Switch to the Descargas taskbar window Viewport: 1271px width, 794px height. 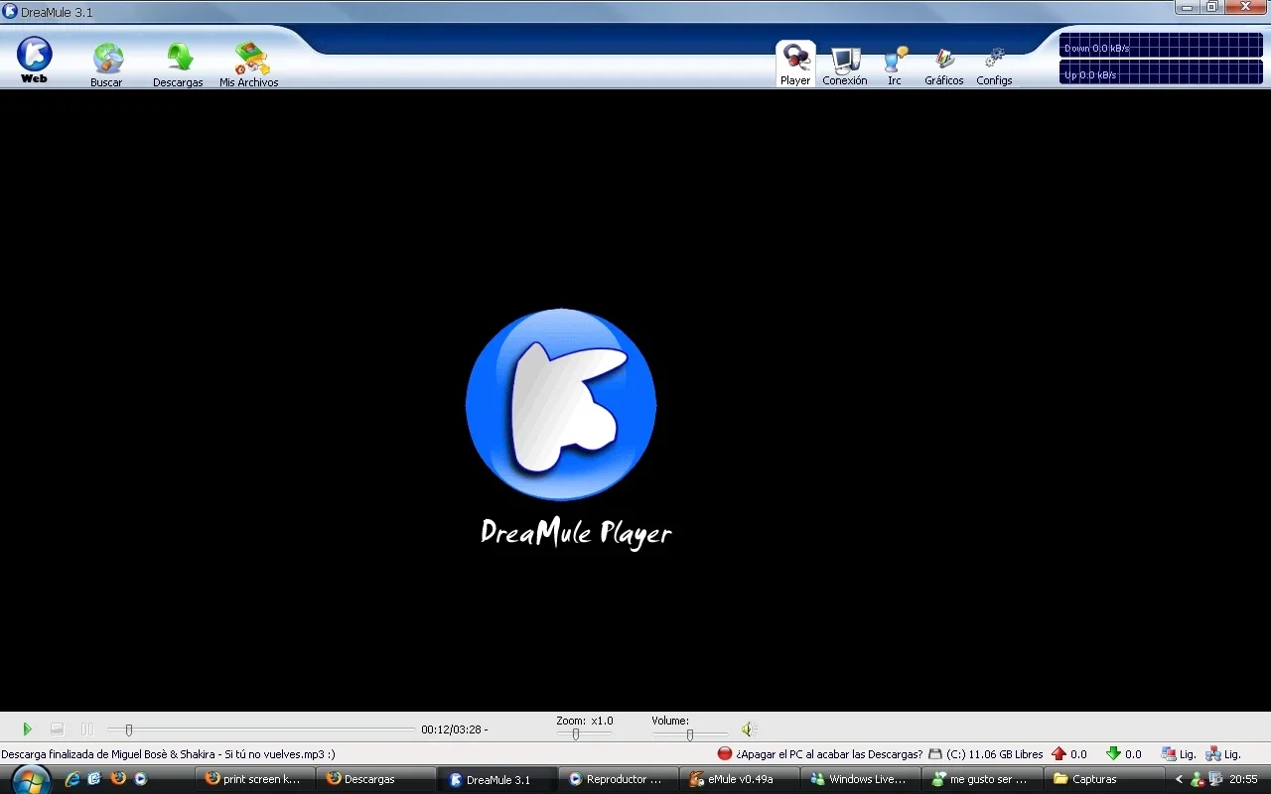point(377,779)
